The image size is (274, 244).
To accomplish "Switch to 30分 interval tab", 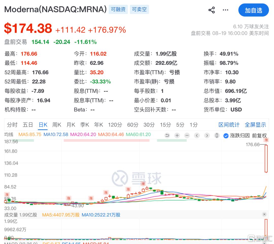I will coord(149,125).
